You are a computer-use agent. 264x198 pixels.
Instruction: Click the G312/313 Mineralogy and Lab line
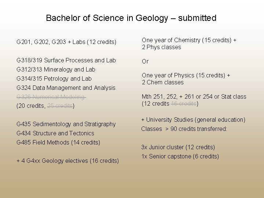click(56, 69)
